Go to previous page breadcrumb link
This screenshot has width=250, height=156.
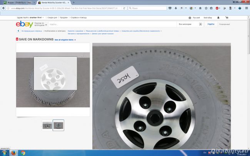coord(32,31)
